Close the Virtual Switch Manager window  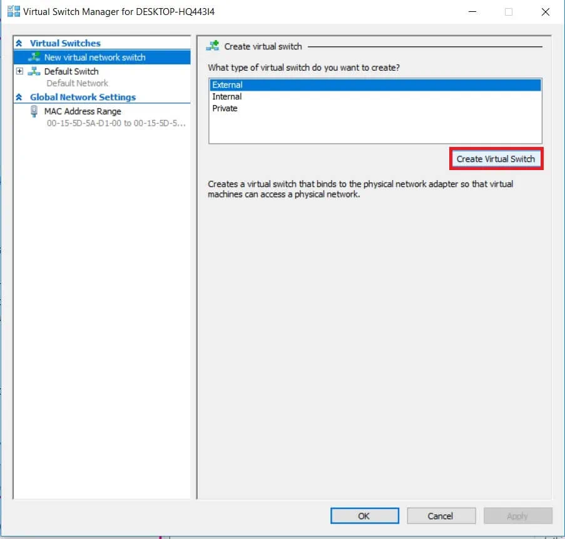pyautogui.click(x=545, y=12)
